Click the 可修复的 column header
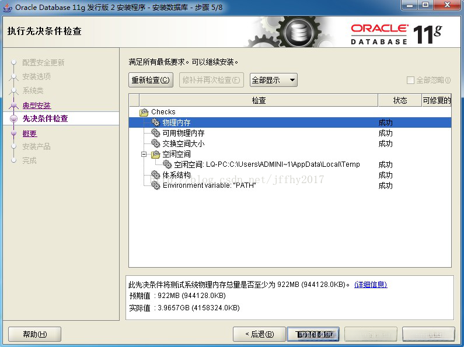 point(437,100)
